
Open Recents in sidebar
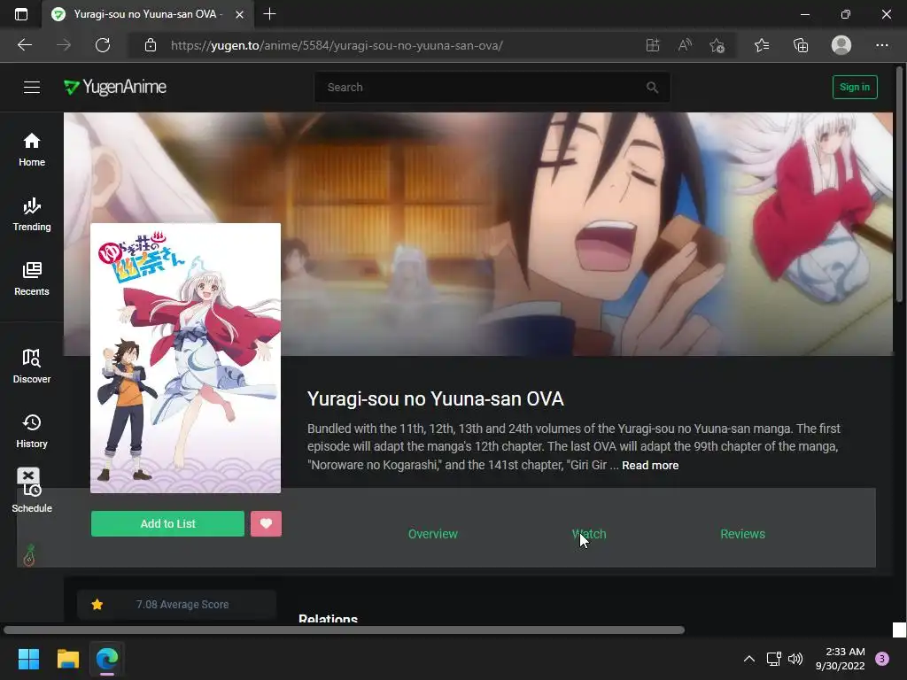[32, 279]
